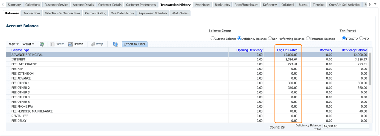Select the Non-Performing Balance radio option
This screenshot has height=136, width=380.
270,39
